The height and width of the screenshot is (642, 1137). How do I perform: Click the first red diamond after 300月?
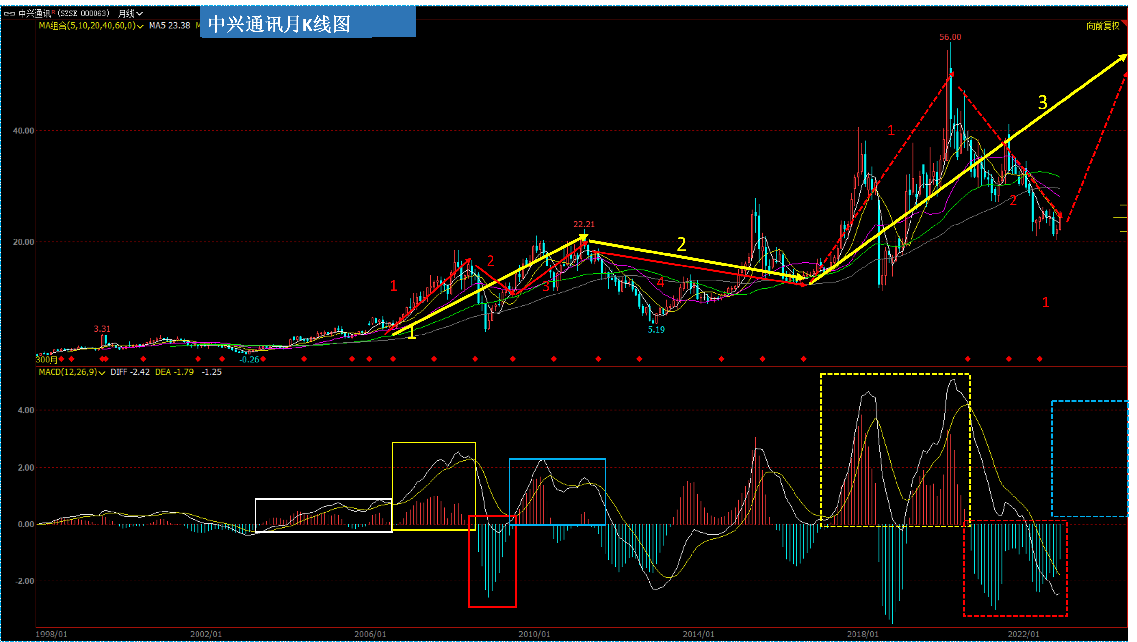(x=61, y=359)
